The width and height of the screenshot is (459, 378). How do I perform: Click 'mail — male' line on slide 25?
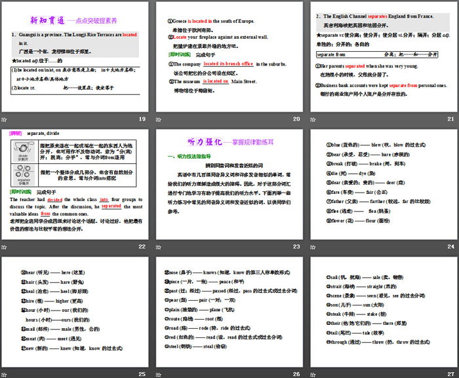60,329
